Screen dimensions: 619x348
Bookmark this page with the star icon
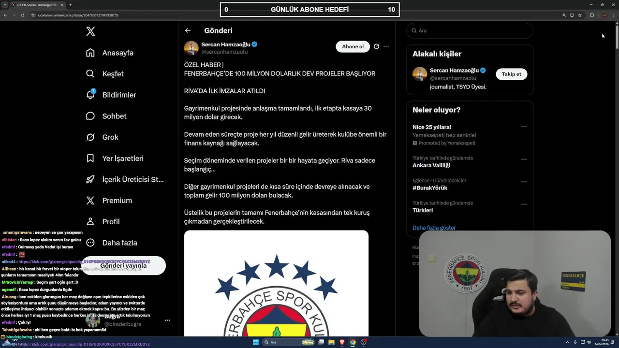(x=580, y=15)
